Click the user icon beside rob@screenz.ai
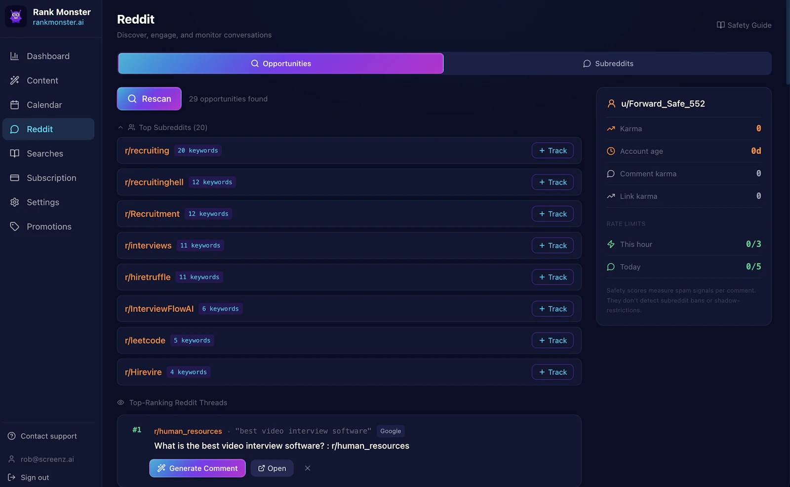This screenshot has height=487, width=790. pos(12,459)
